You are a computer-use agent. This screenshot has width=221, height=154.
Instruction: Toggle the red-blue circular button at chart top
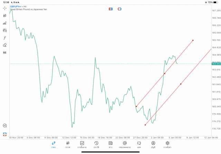pyautogui.click(x=119, y=9)
